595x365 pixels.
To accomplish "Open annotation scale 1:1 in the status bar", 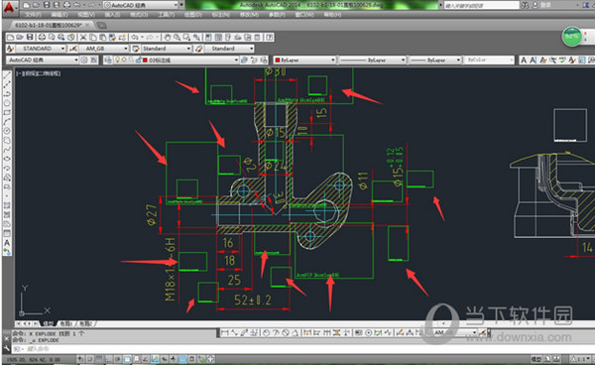I will pos(579,359).
